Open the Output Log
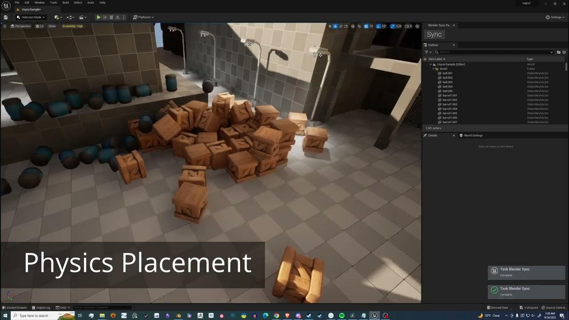The image size is (569, 320). coord(41,308)
